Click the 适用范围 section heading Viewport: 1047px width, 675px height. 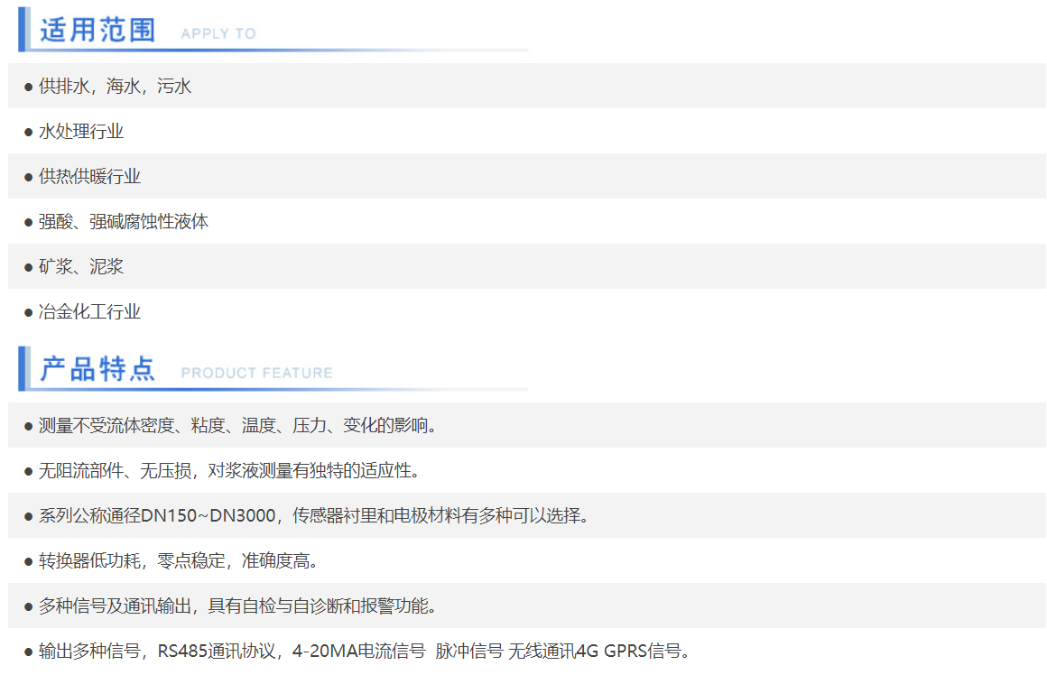(97, 30)
